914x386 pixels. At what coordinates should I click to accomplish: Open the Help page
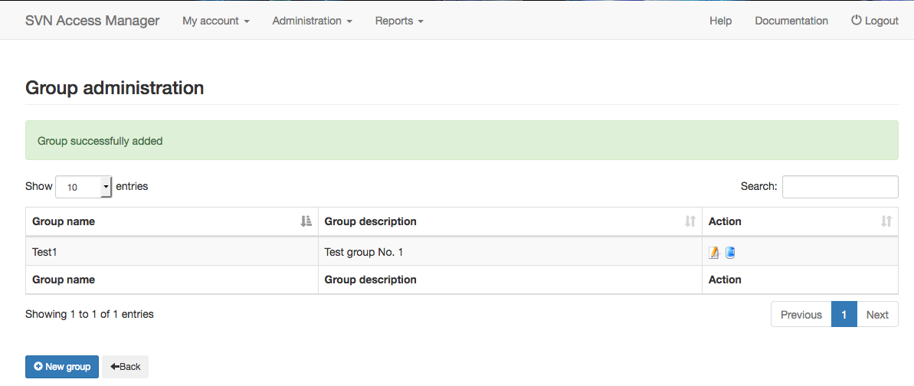(720, 21)
